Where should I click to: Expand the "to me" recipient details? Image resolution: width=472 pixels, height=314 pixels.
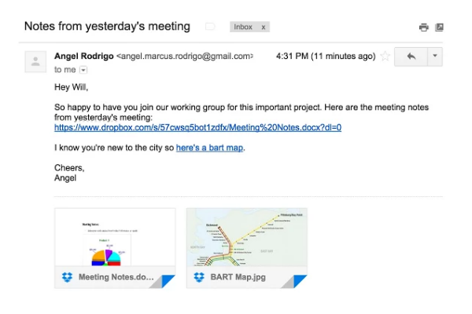(83, 70)
